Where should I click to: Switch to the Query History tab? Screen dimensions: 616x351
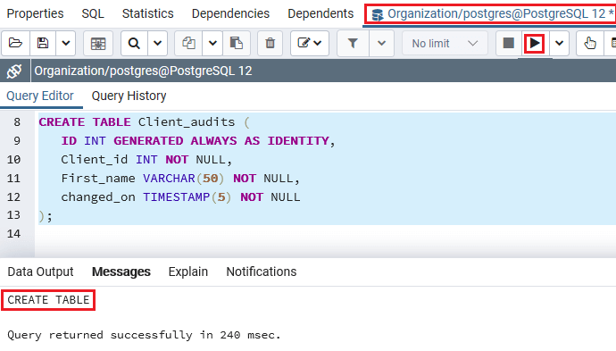129,96
